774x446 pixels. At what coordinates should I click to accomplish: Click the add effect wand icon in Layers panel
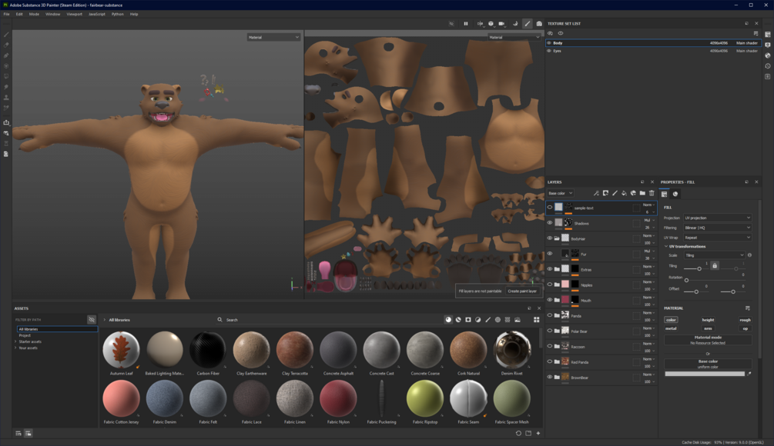(x=596, y=193)
